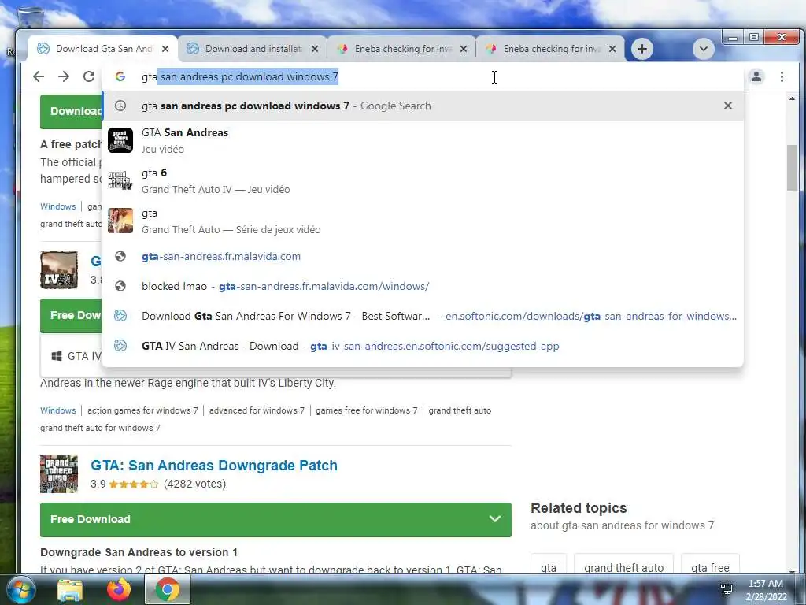The width and height of the screenshot is (806, 605).
Task: Open the 'Windows' tag link under Andreas description
Action: tap(58, 410)
